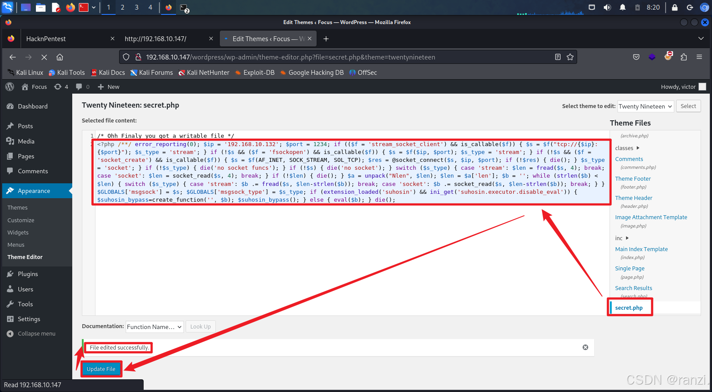712x392 pixels.
Task: Open the Howdy, victor account menu
Action: (683, 87)
